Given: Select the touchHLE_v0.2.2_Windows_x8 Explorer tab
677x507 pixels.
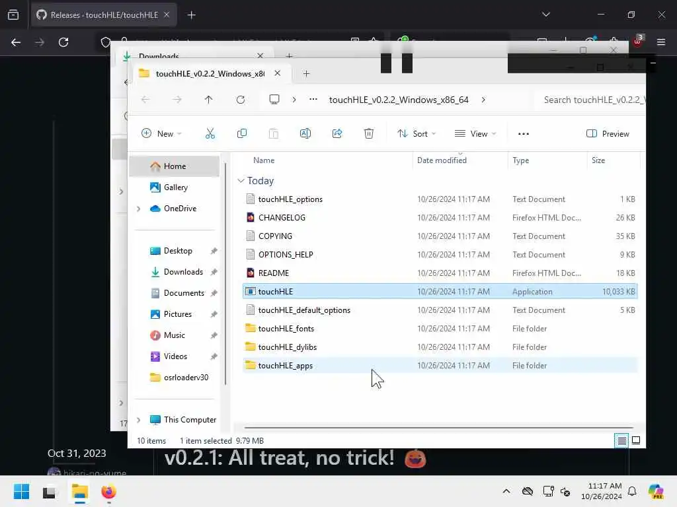Looking at the screenshot, I should coord(210,73).
